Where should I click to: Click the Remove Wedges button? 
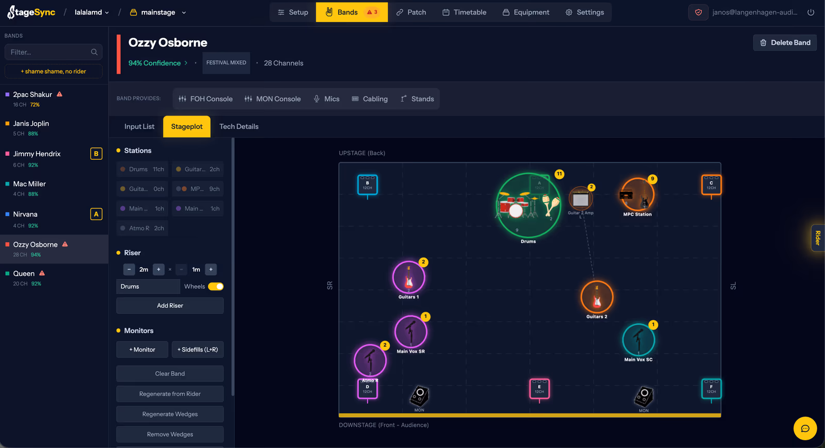tap(170, 434)
